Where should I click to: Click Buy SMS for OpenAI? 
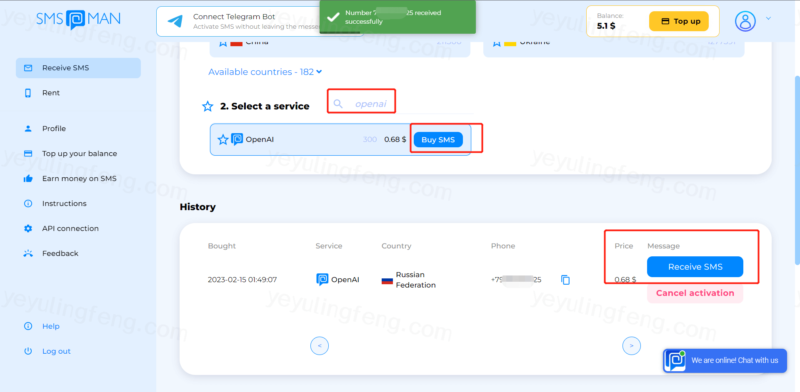[438, 140]
